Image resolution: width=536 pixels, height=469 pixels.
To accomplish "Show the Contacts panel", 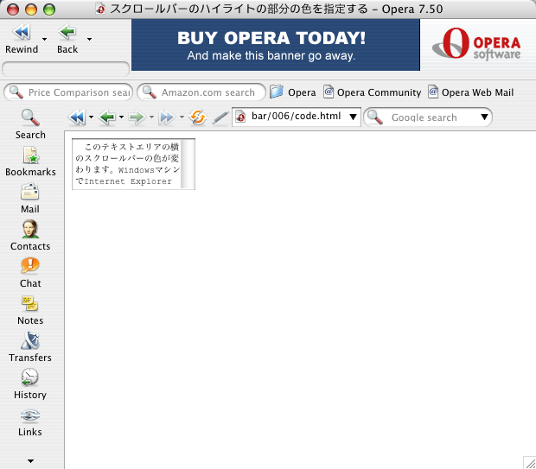I will coord(30,235).
